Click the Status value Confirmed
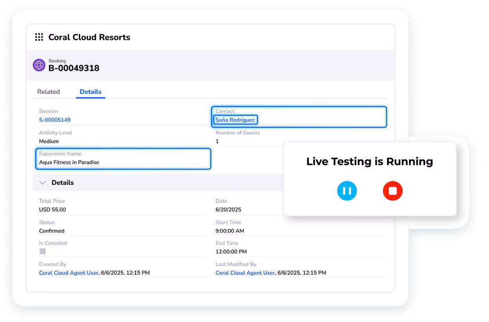 tap(52, 231)
